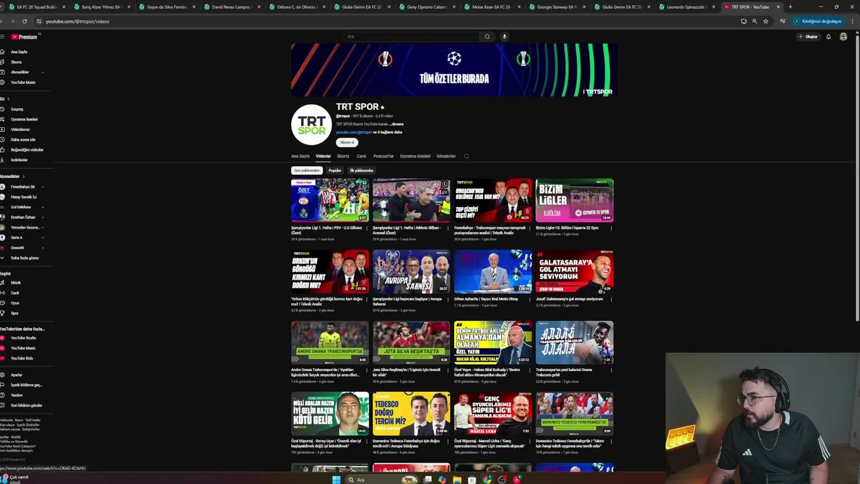
Task: Click the Abone ol subscribe button
Action: pyautogui.click(x=347, y=143)
